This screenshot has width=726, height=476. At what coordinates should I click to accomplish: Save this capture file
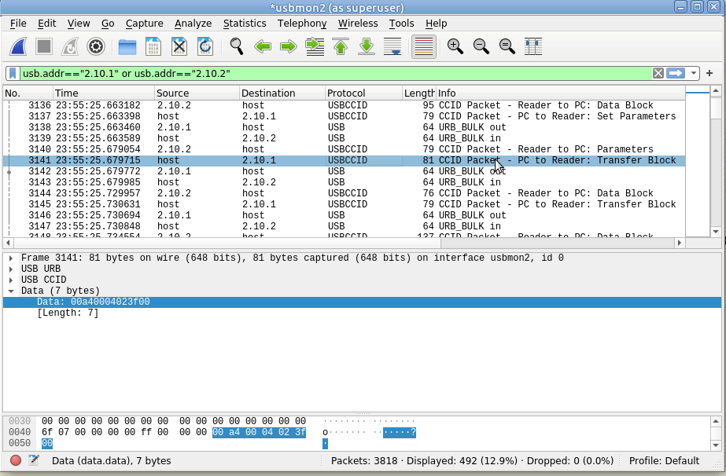click(x=153, y=46)
